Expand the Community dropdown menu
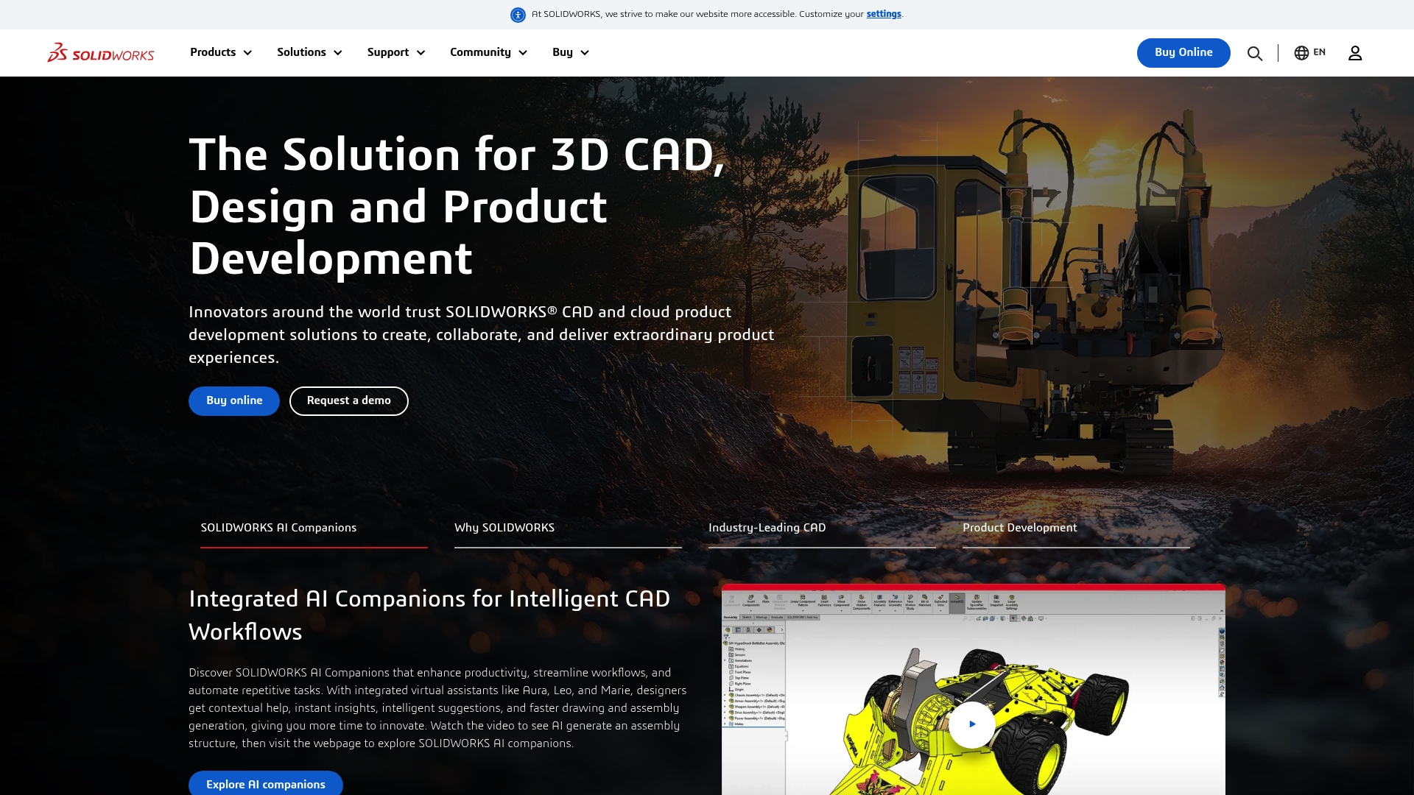The image size is (1414, 795). pos(488,52)
